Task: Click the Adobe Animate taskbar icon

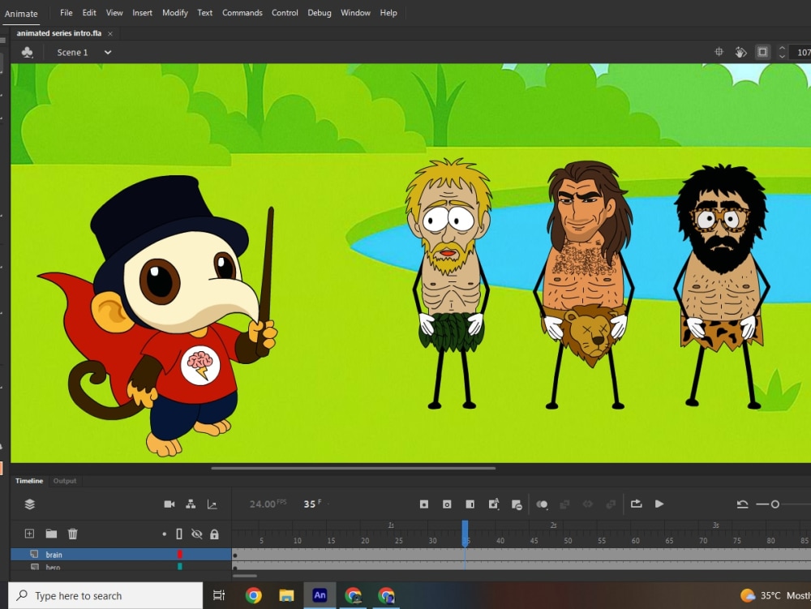Action: [320, 595]
